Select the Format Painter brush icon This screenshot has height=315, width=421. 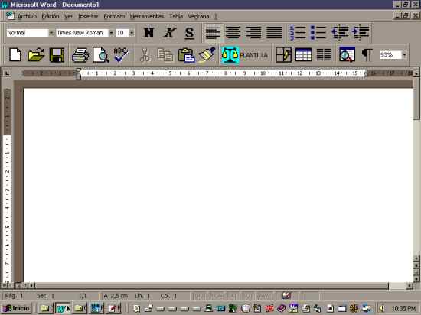tap(207, 55)
